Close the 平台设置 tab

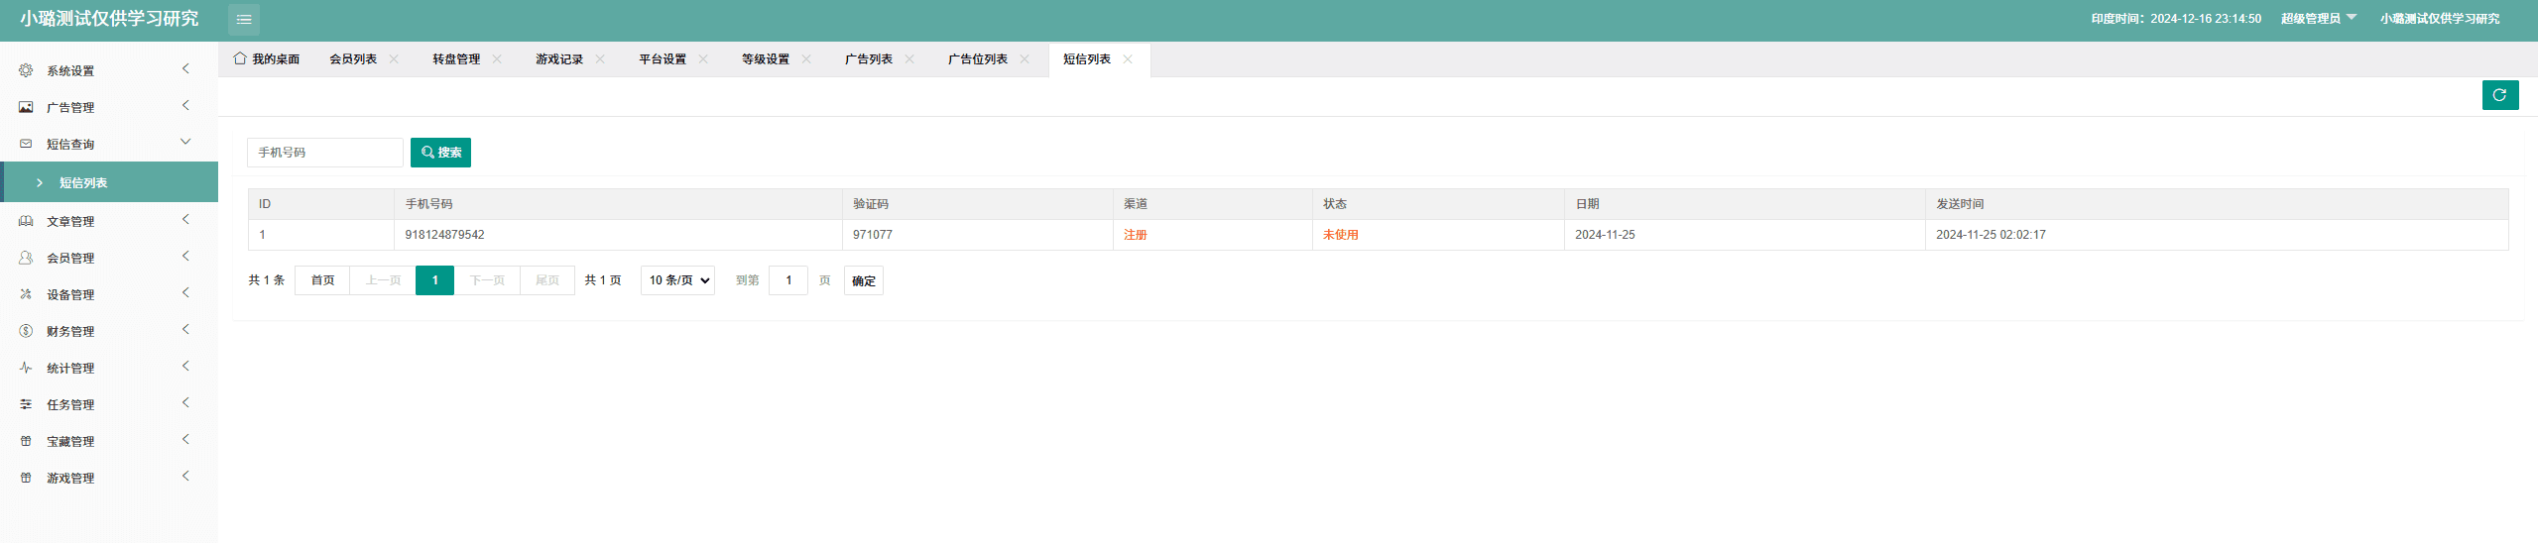click(703, 59)
